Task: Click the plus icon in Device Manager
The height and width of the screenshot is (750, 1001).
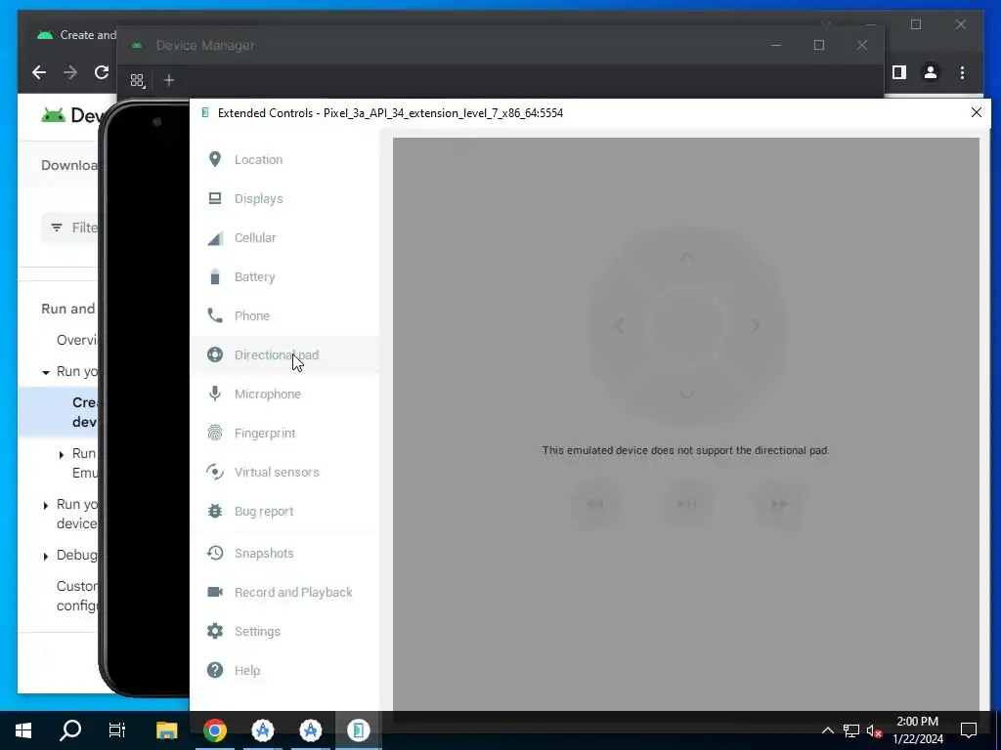Action: [168, 80]
